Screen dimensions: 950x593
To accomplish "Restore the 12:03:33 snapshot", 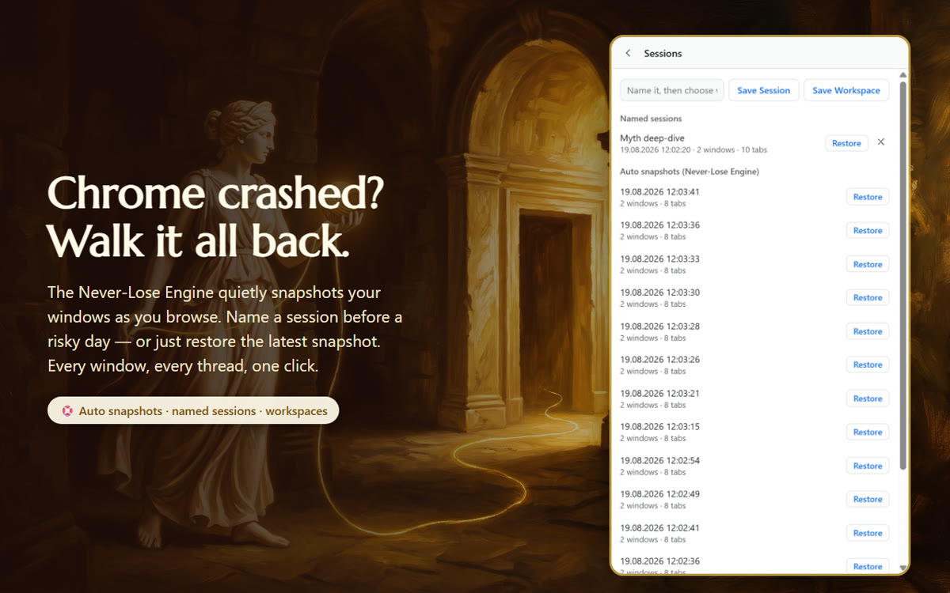I will tap(868, 264).
